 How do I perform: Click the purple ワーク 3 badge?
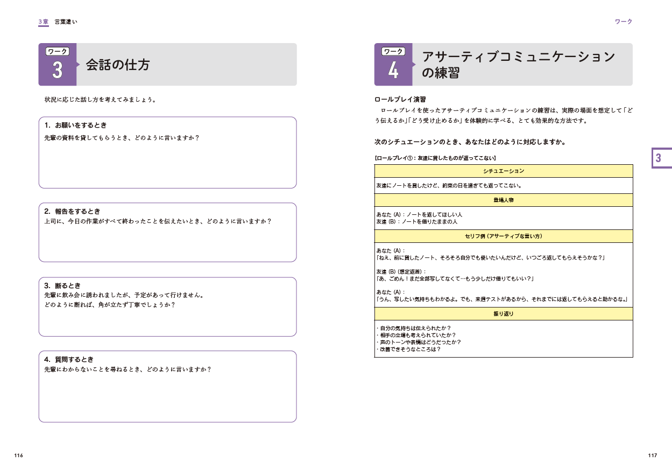(x=57, y=65)
